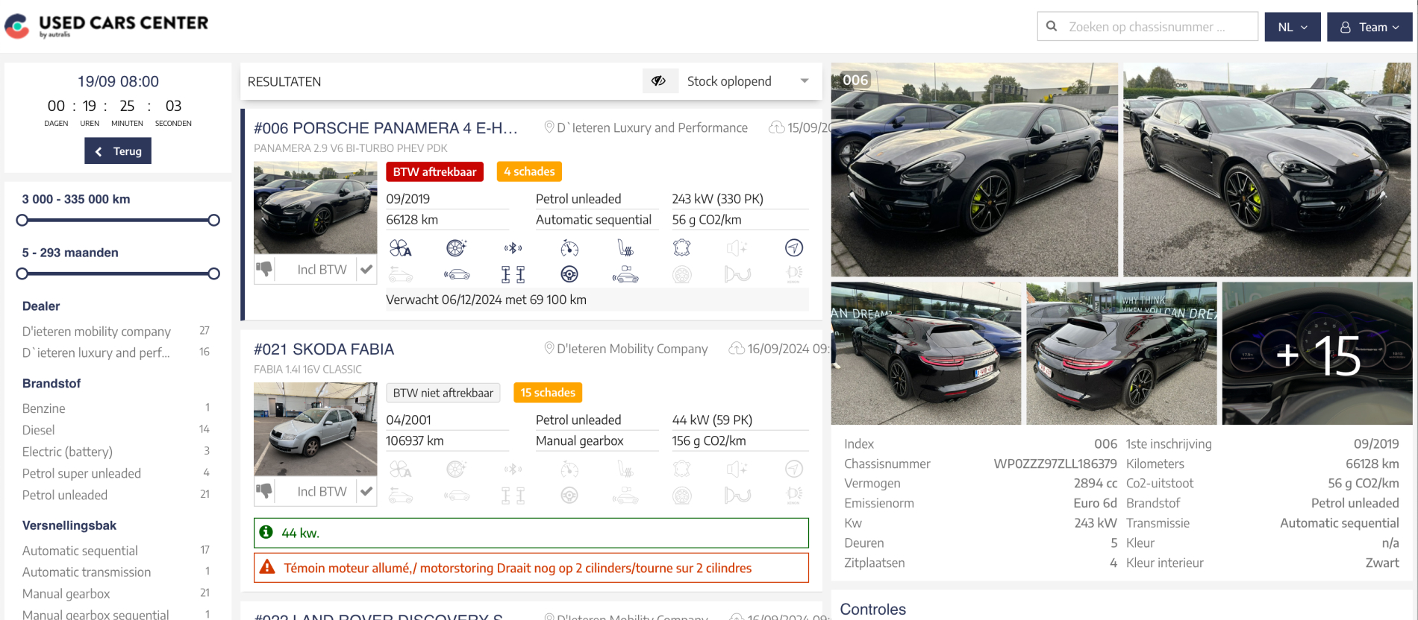Select cloud upload icon on Skoda Fabia listing
This screenshot has width=1418, height=620.
(737, 349)
